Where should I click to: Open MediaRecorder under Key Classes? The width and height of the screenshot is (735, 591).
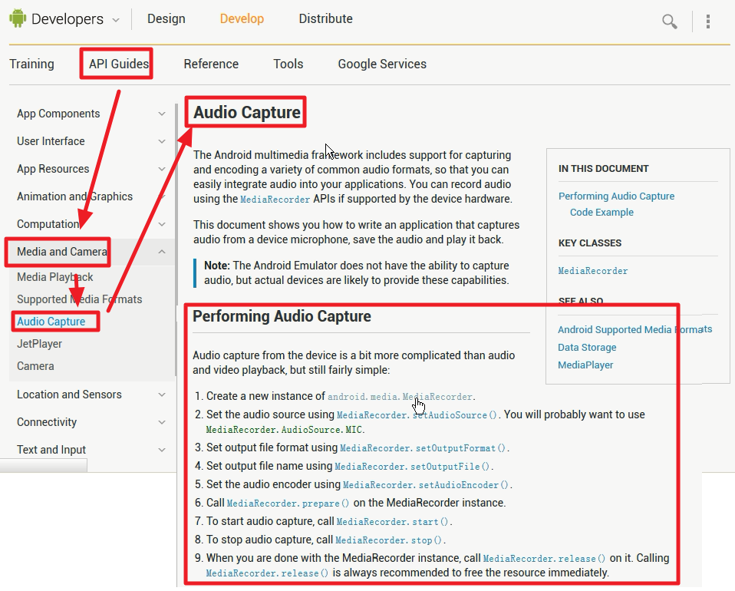[592, 271]
